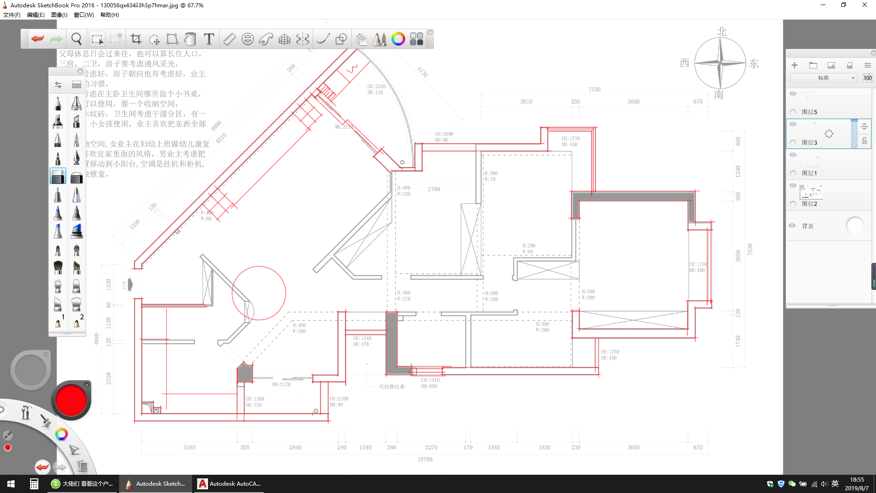876x493 pixels.
Task: Select the Quick Transform lasso-move tool
Action: tap(154, 39)
